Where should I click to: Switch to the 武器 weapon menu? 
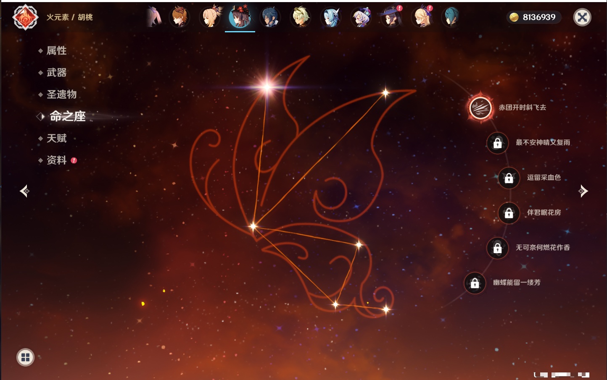56,73
